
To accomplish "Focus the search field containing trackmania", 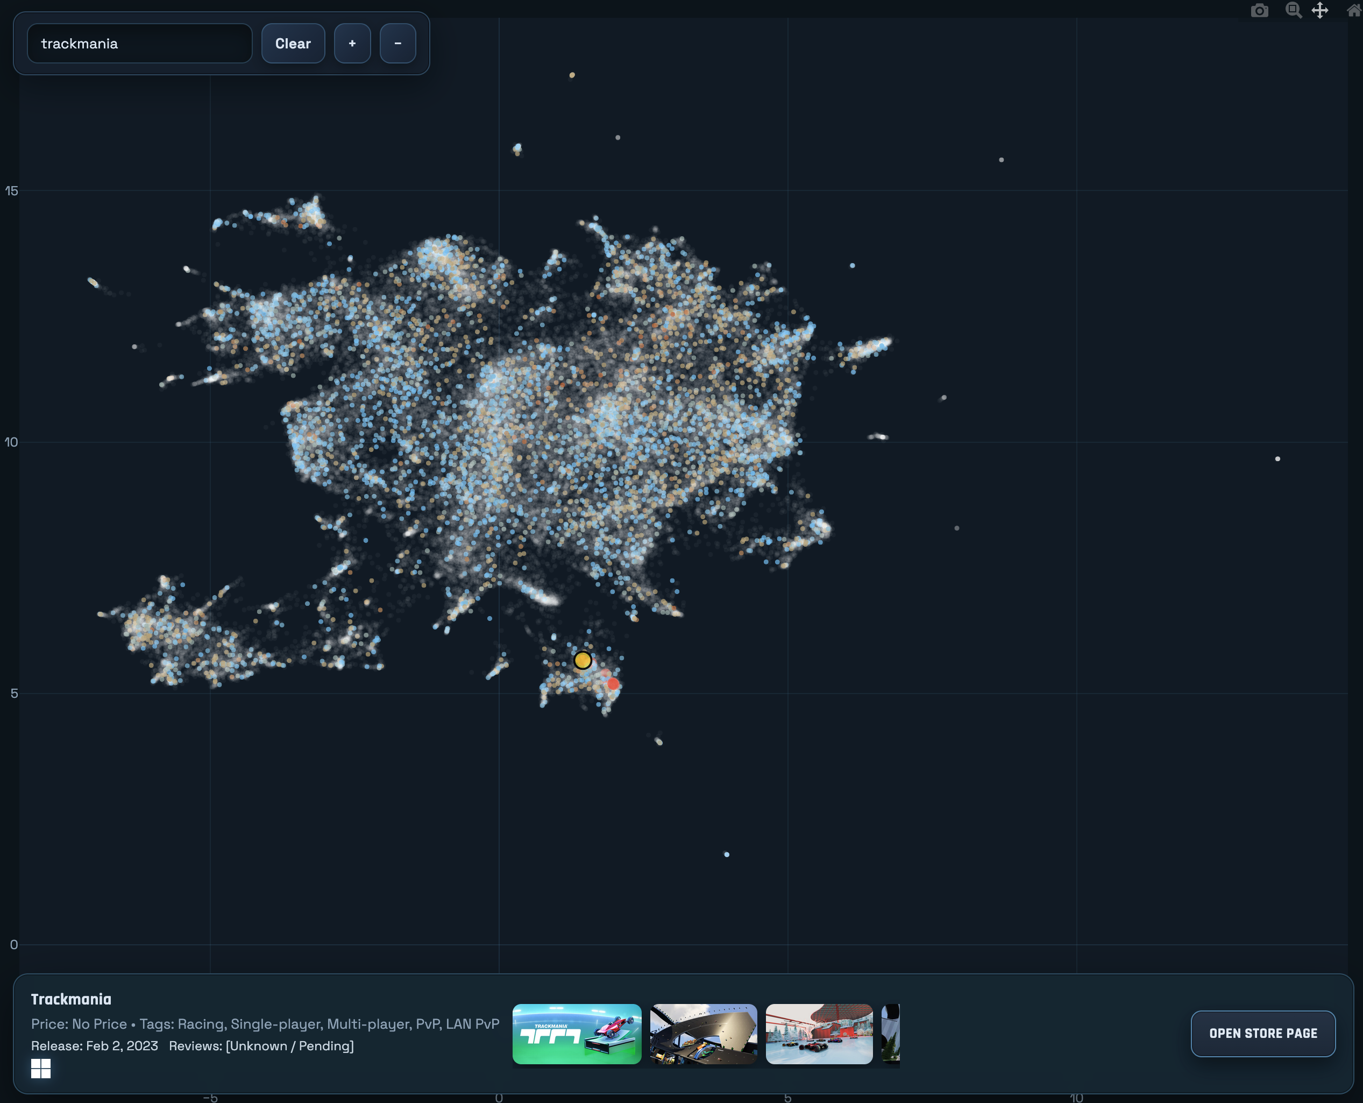I will (140, 44).
